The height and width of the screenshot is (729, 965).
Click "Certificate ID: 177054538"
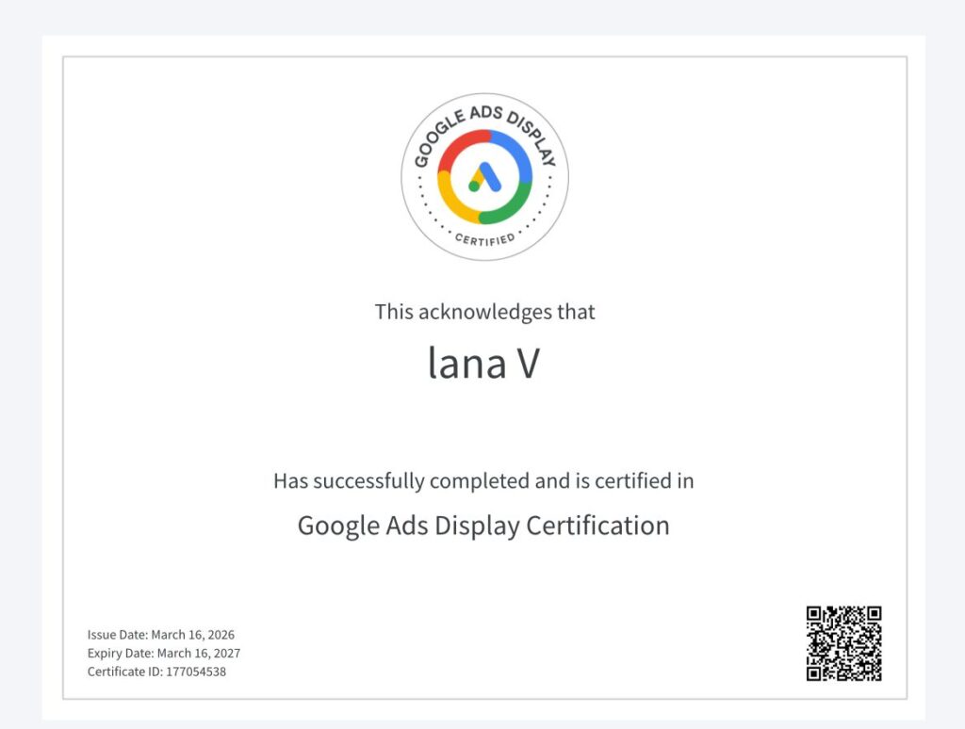click(x=156, y=672)
